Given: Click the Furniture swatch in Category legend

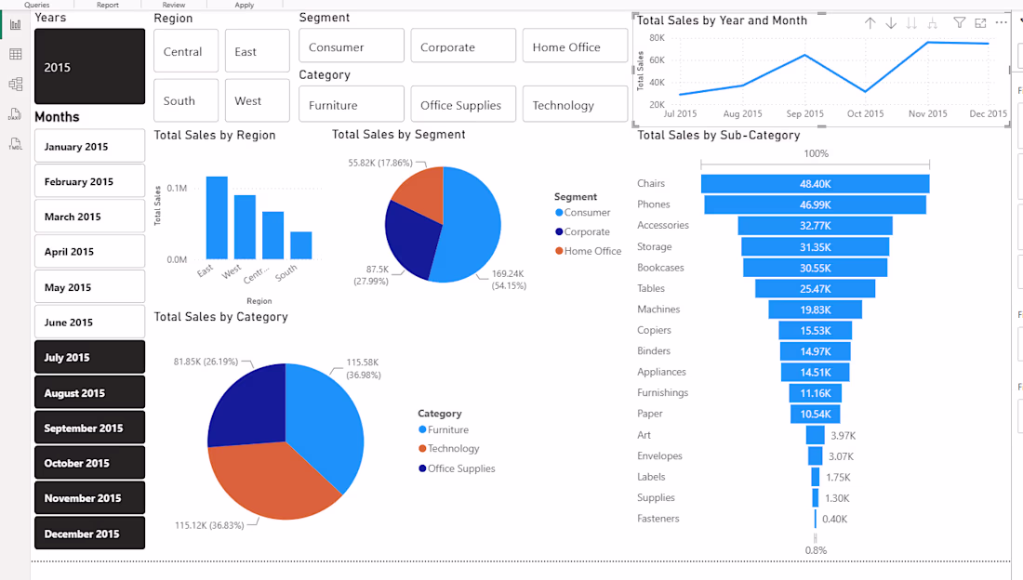Looking at the screenshot, I should (x=422, y=429).
